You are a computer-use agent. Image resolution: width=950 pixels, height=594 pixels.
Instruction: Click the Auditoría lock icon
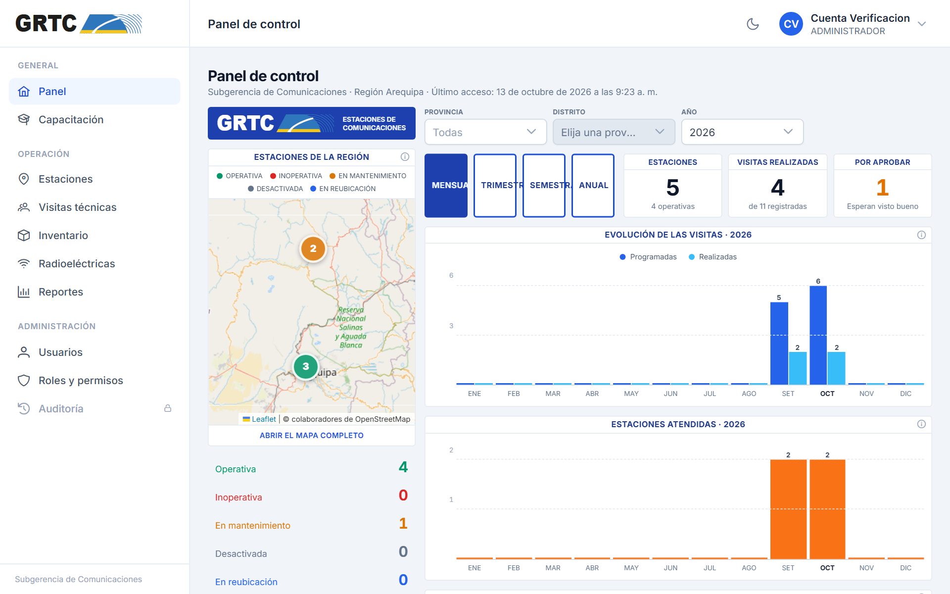click(168, 408)
